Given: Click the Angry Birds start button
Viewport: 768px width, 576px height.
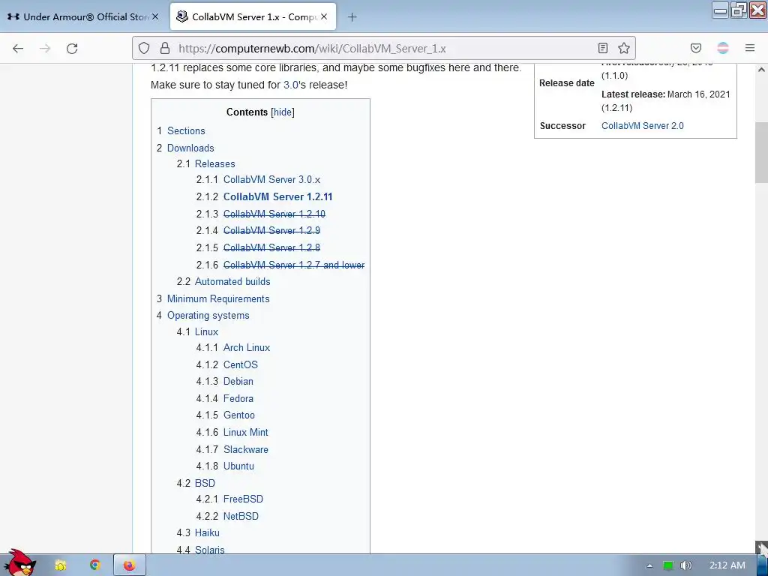Looking at the screenshot, I should tap(19, 563).
